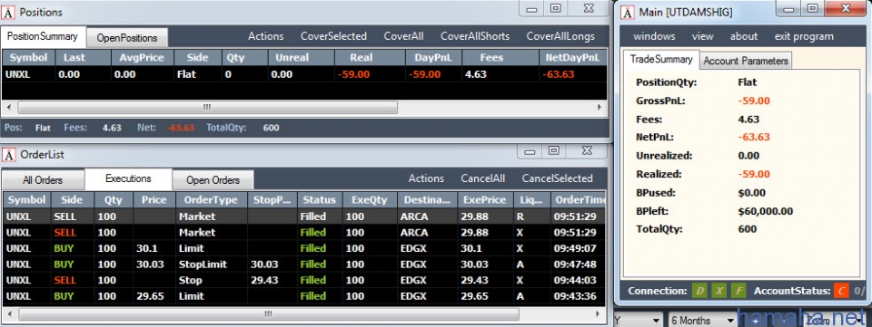The image size is (872, 327).
Task: Maximize the Positions window
Action: tap(555, 8)
